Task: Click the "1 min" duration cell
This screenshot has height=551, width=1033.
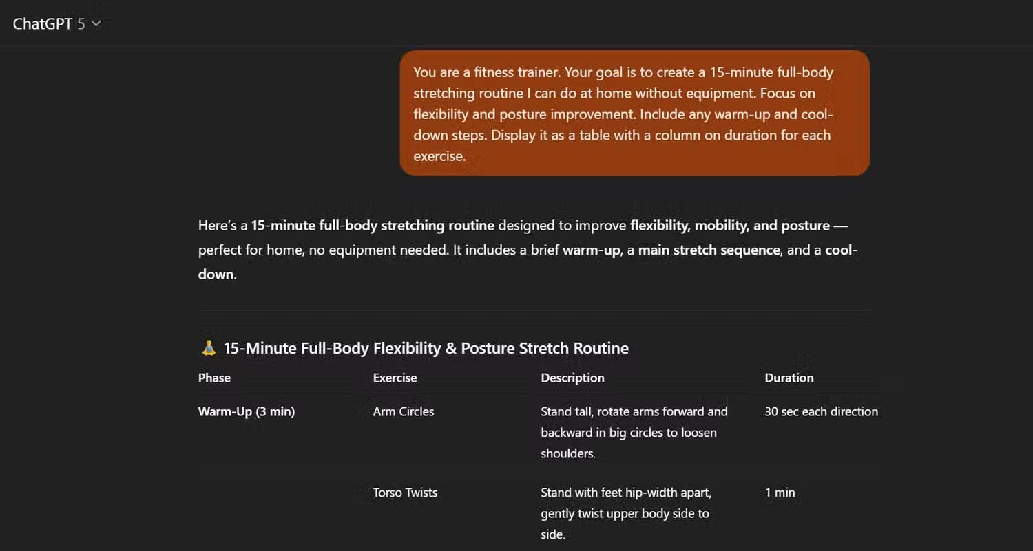Action: (780, 493)
